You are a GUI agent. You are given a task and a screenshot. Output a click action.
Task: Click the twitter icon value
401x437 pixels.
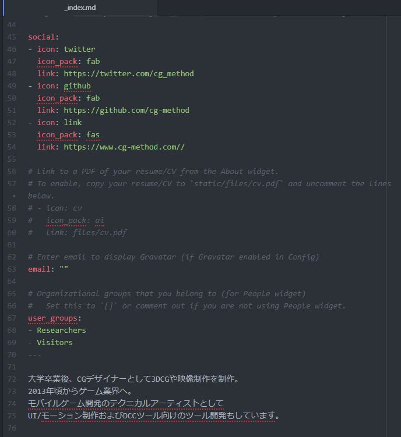click(x=79, y=49)
